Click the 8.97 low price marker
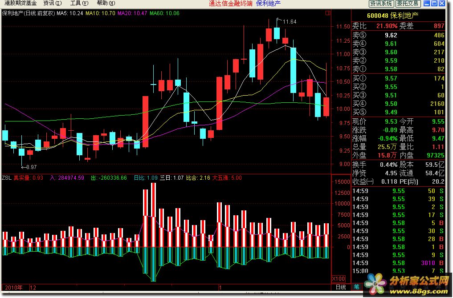Viewport: 453px width, 298px height. coord(32,167)
